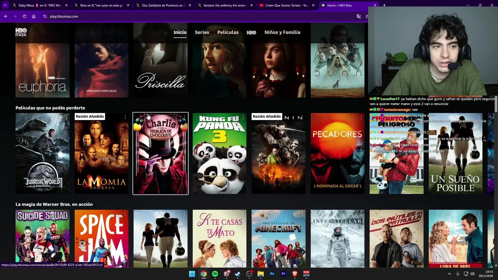
Task: Open Charlie y la Fábrica de Chocolate
Action: pos(160,154)
